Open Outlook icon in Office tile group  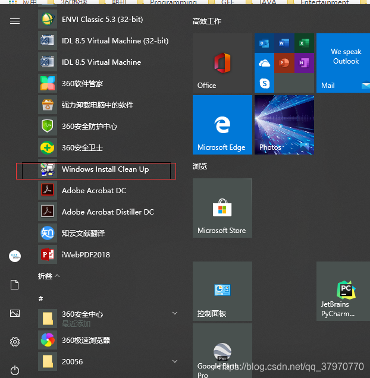[x=264, y=43]
